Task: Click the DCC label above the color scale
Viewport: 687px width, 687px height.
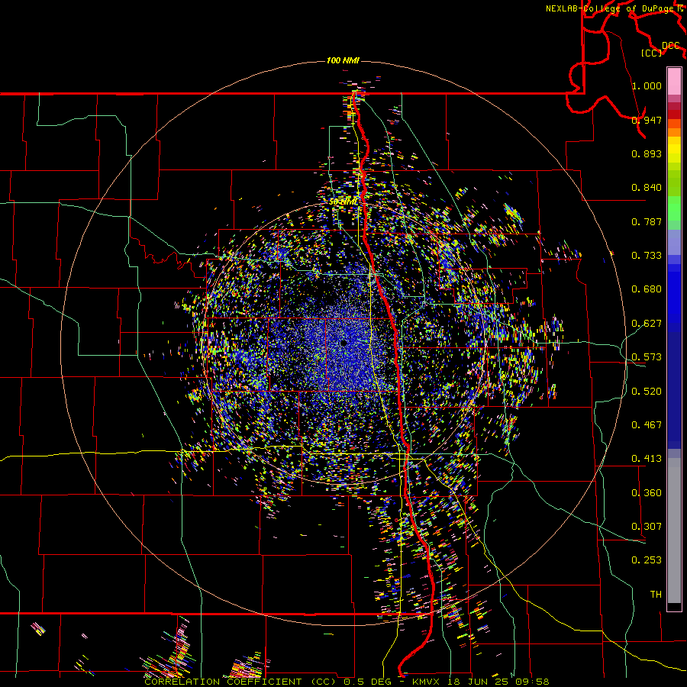Action: 670,46
